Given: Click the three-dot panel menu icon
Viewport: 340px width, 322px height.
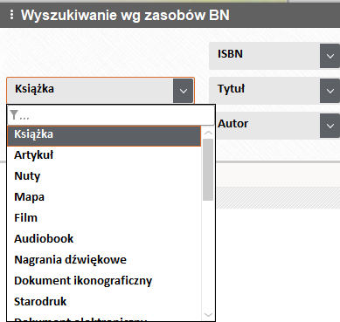Looking at the screenshot, I should [x=11, y=15].
